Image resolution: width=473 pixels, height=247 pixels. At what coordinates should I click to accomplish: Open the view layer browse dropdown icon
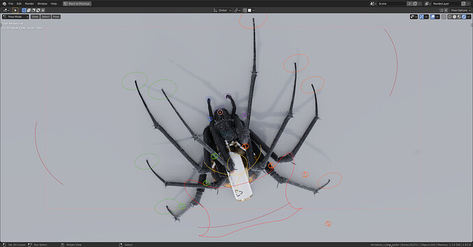[428, 3]
